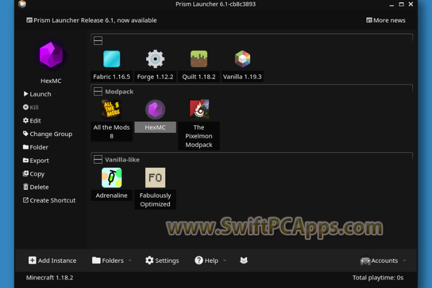Click the highlighted HexMC label
The image size is (432, 288).
click(x=155, y=127)
